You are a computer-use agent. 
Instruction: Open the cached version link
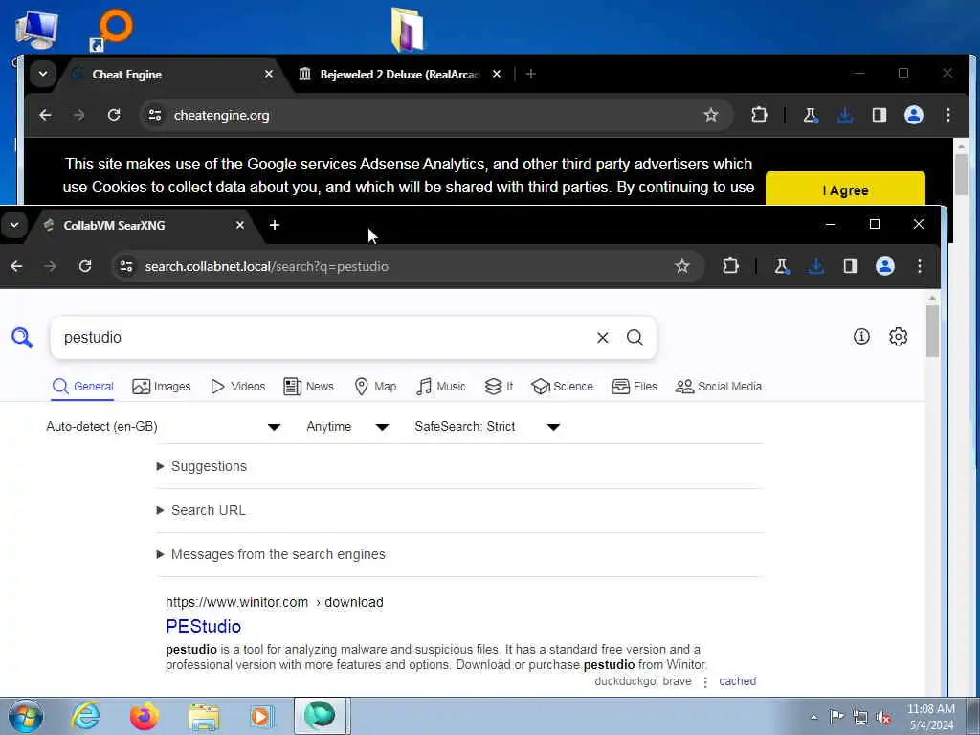point(738,681)
